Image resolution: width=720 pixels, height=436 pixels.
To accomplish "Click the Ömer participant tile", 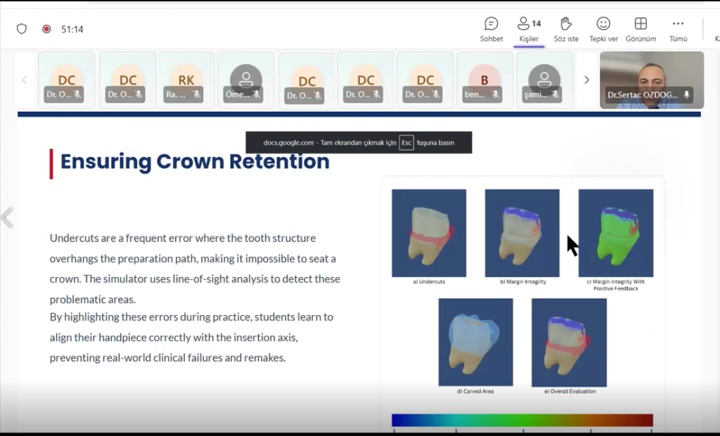I will [245, 80].
